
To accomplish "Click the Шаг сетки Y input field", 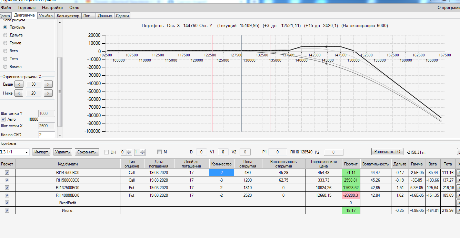I will (47, 114).
